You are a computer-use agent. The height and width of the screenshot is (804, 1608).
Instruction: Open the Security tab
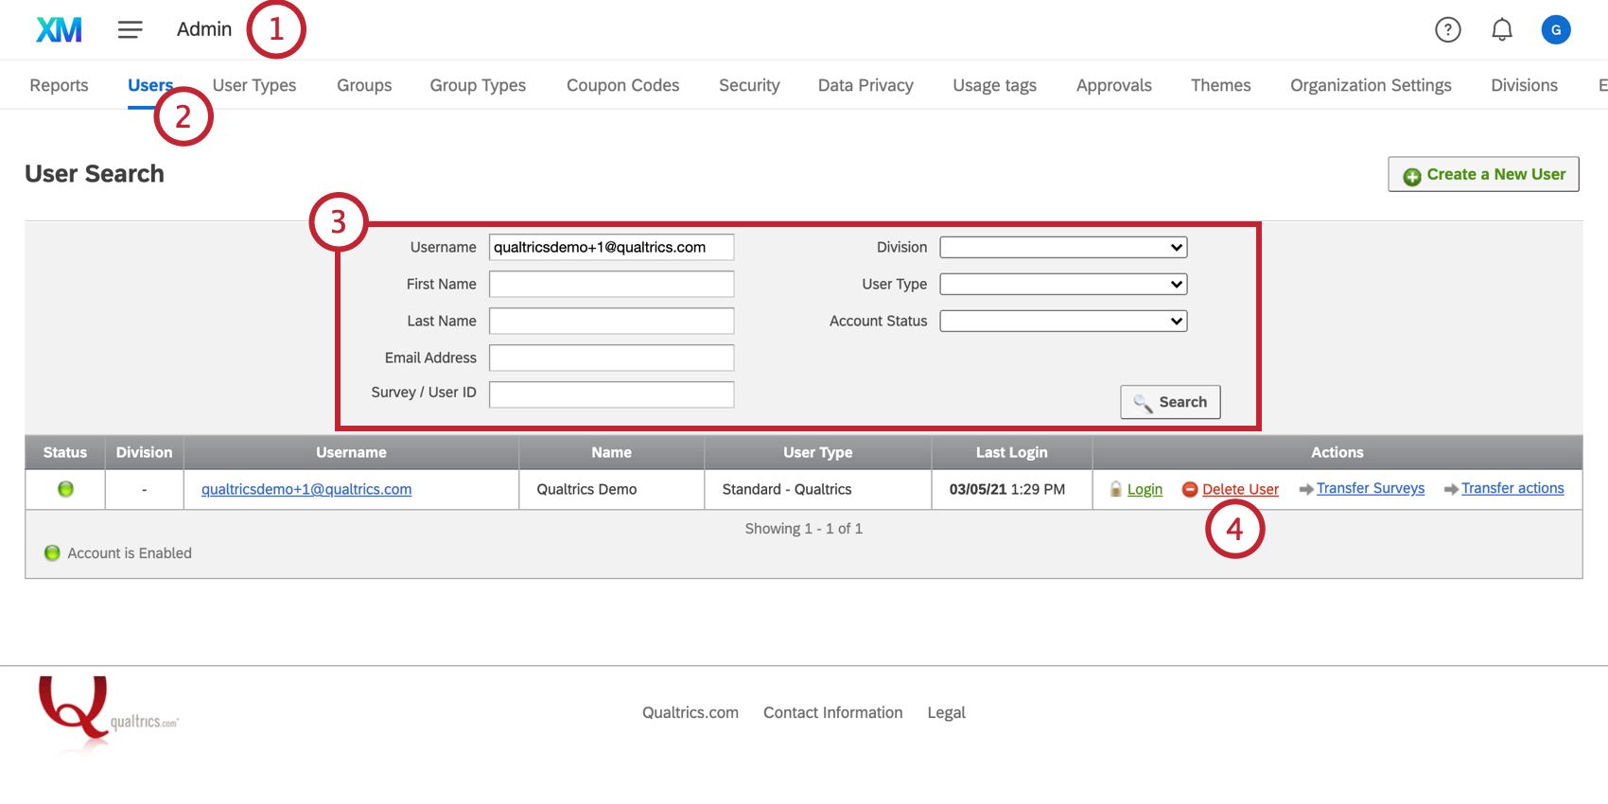click(x=749, y=85)
